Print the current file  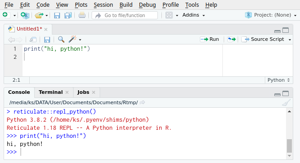point(82,15)
